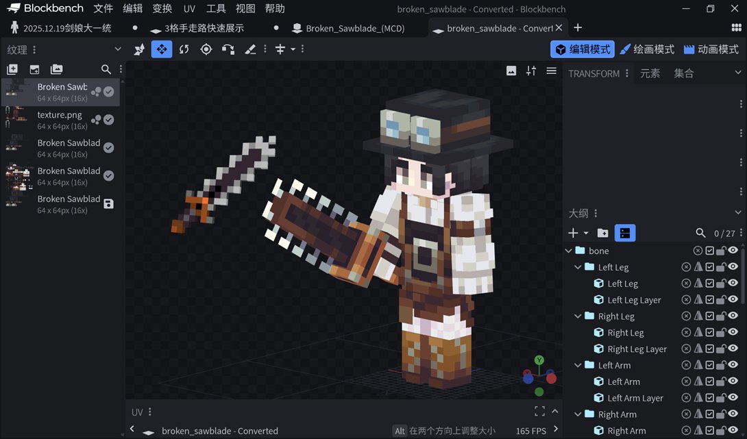Toggle export checkbox on Left Leg cube

coord(709,284)
